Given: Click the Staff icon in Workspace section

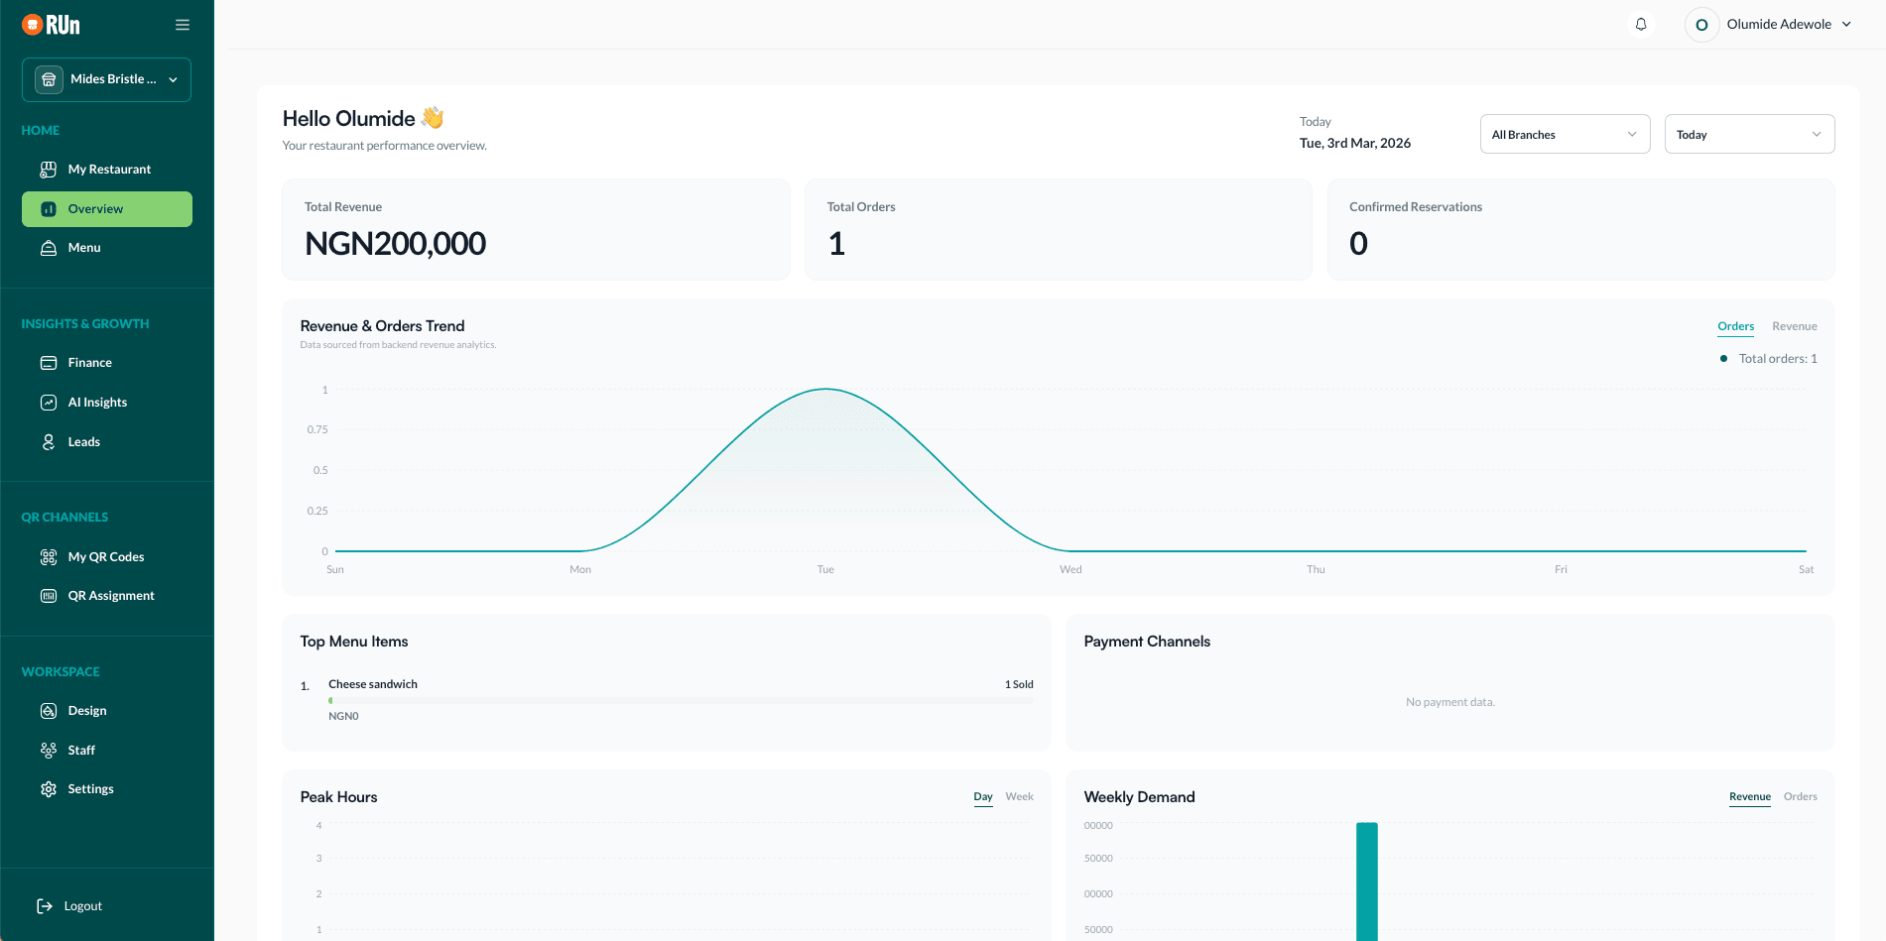Looking at the screenshot, I should pyautogui.click(x=48, y=750).
